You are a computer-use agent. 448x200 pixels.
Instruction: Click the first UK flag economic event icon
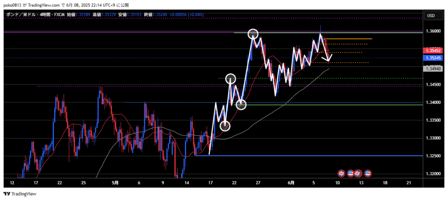click(x=342, y=173)
